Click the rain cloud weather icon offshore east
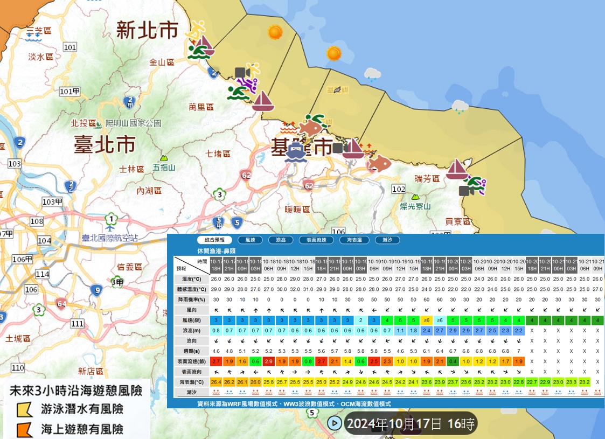 (460, 106)
